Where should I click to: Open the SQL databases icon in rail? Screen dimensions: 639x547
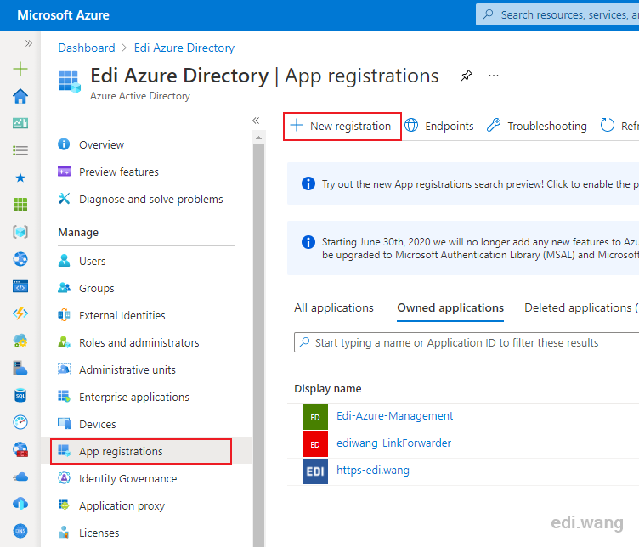pyautogui.click(x=20, y=395)
